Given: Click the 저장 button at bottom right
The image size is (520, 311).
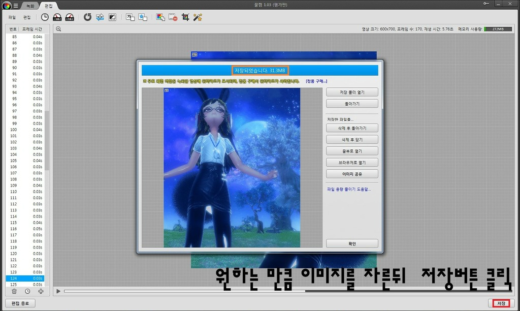Looking at the screenshot, I should click(501, 303).
